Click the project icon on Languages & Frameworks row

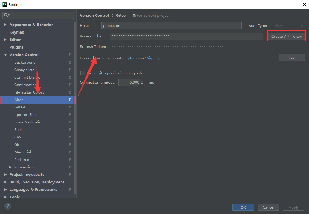pyautogui.click(x=70, y=189)
